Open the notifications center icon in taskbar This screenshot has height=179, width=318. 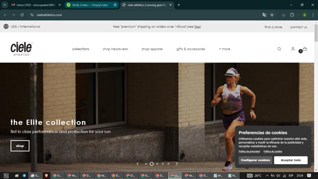point(309,176)
